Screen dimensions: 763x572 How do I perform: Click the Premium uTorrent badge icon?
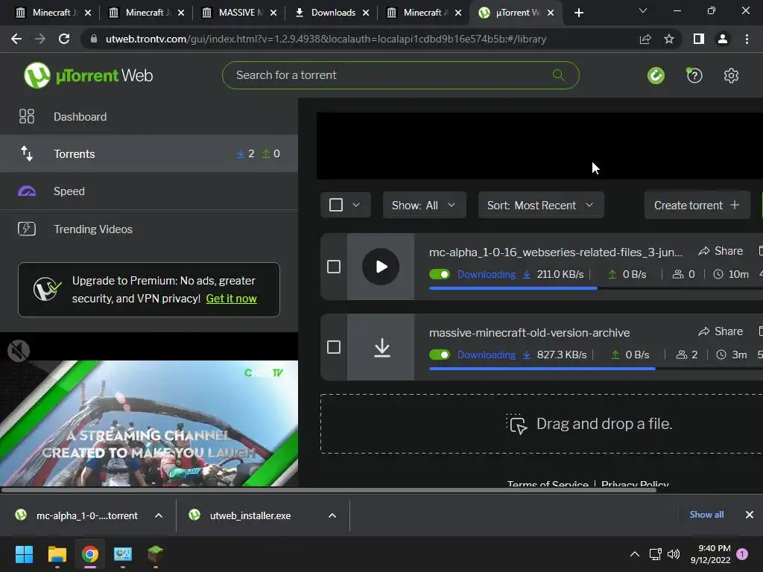(47, 289)
